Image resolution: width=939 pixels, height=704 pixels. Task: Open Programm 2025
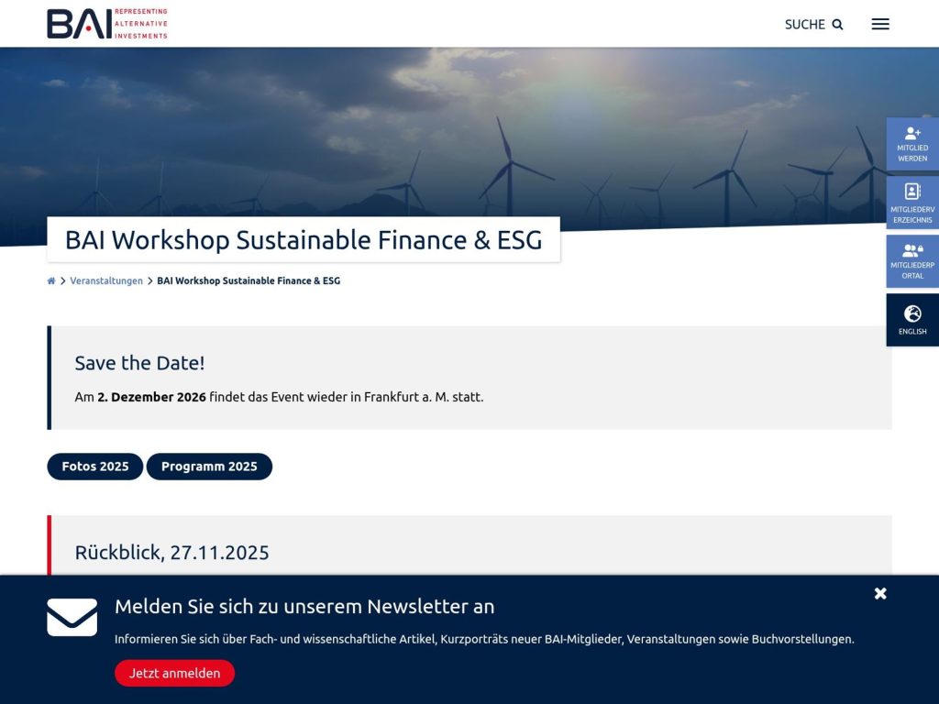pos(209,467)
